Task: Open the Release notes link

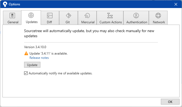Action: click(39, 58)
